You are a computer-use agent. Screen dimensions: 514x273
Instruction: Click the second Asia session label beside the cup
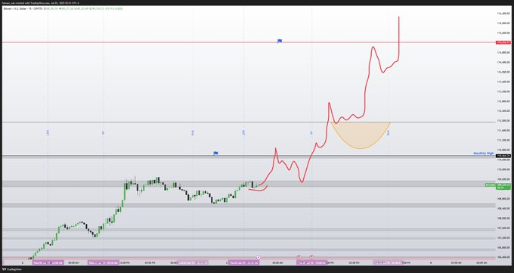389,133
